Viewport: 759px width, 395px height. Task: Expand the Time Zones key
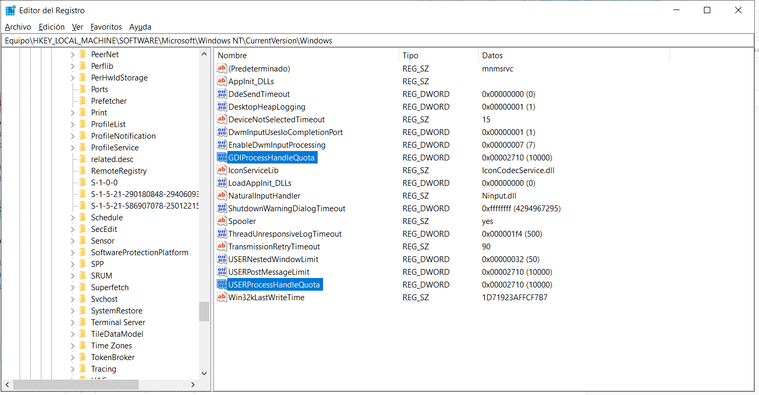pos(73,345)
